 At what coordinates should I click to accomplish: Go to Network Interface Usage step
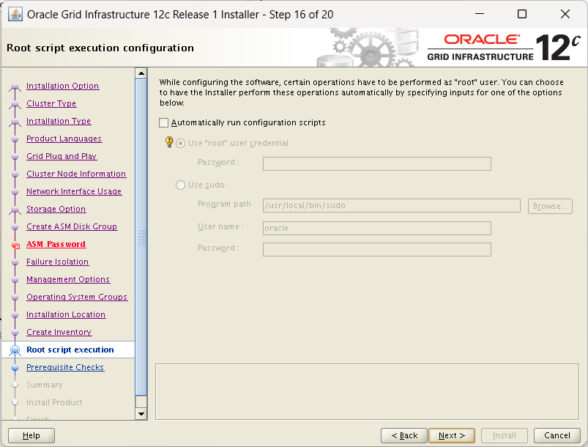(74, 191)
